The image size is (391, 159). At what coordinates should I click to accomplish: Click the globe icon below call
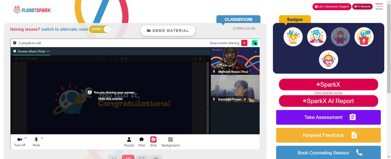pyautogui.click(x=156, y=157)
